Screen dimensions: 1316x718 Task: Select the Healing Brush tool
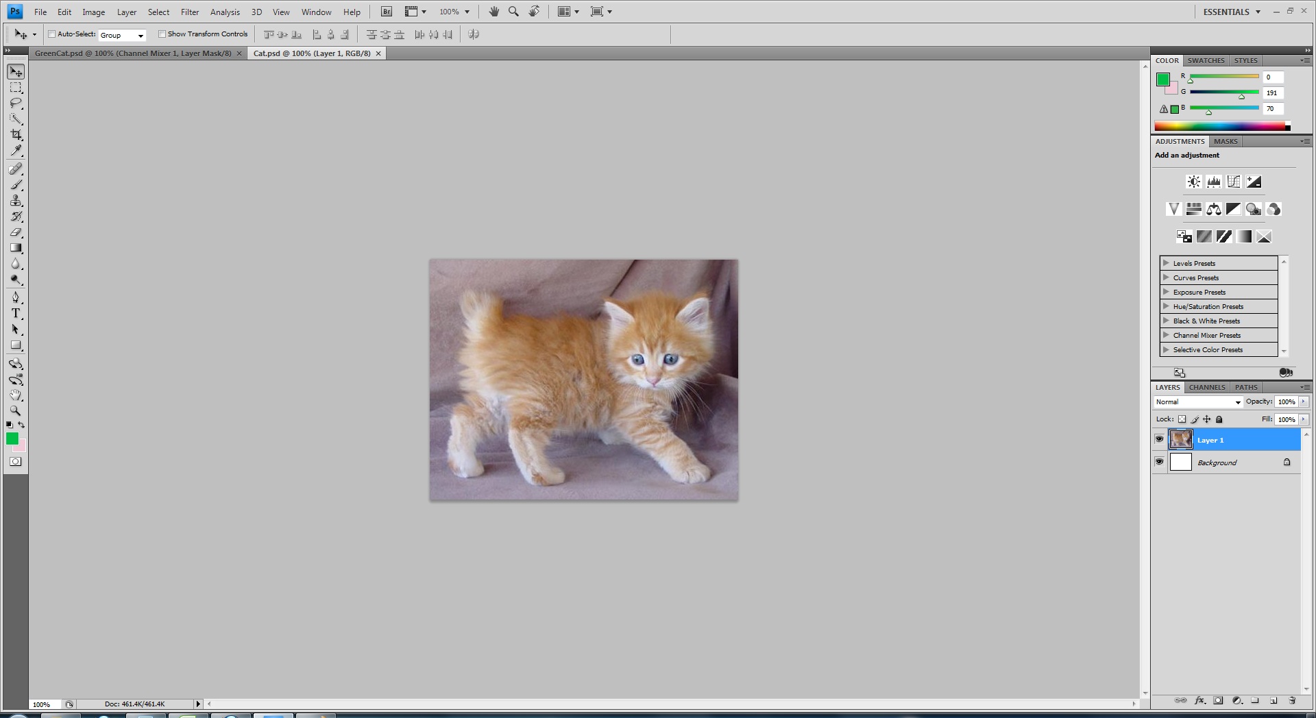coord(16,169)
